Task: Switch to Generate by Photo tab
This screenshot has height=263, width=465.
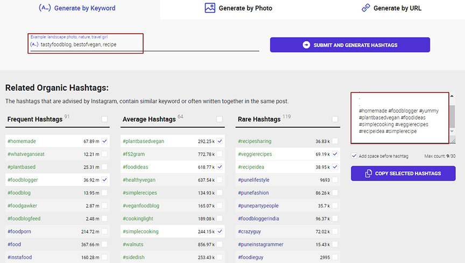Action: click(x=238, y=8)
